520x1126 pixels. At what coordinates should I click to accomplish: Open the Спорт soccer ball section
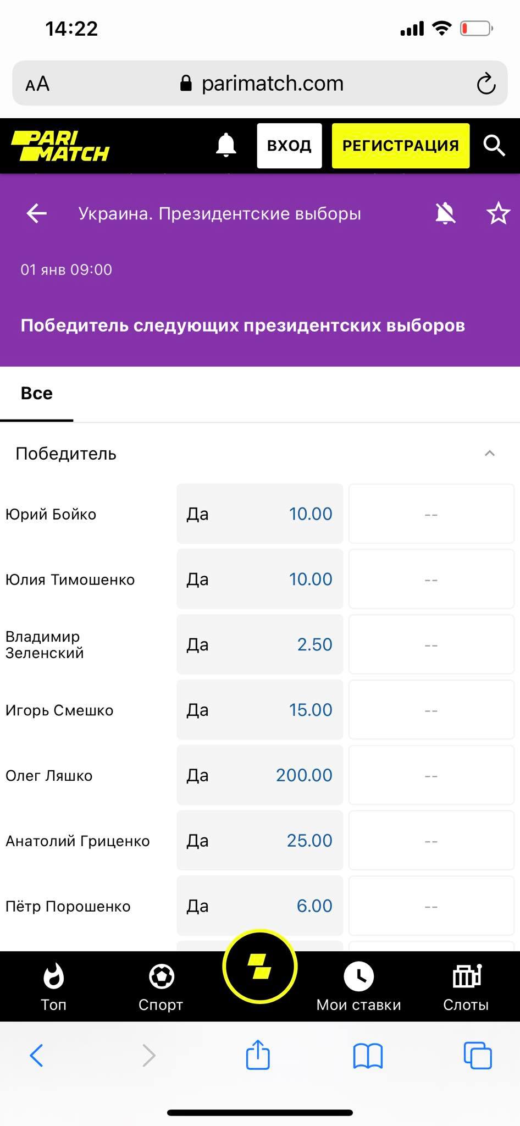[161, 987]
